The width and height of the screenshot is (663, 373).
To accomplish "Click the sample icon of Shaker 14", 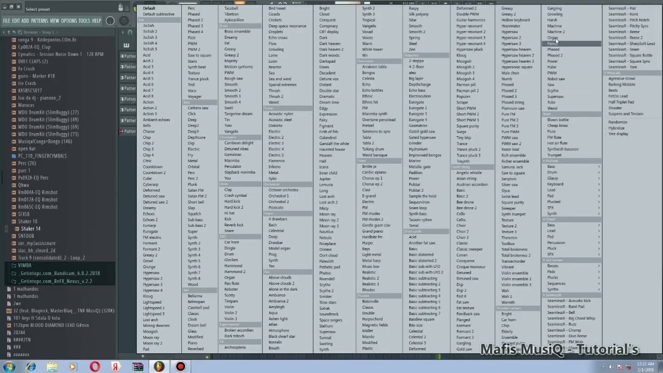I will point(17,228).
